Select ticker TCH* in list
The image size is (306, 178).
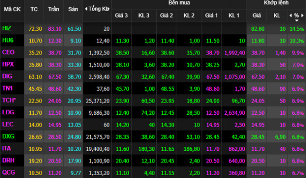tap(9, 101)
